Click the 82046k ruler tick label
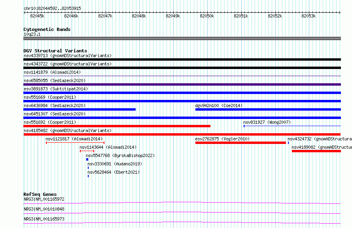This screenshot has height=228, width=352. pos(71,16)
